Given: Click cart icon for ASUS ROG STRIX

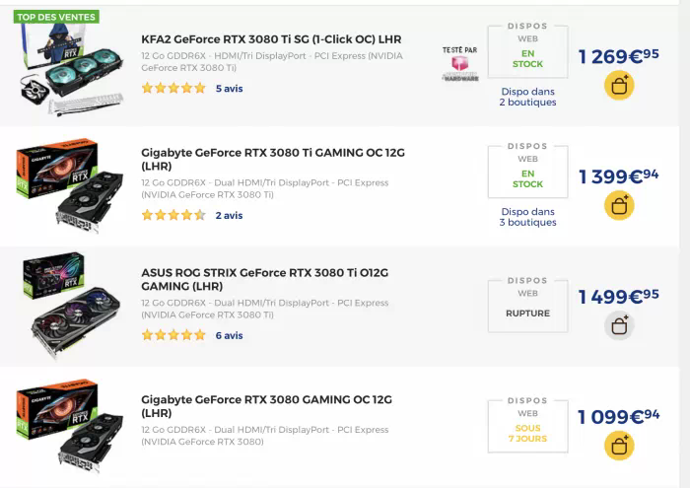Looking at the screenshot, I should click(x=619, y=325).
